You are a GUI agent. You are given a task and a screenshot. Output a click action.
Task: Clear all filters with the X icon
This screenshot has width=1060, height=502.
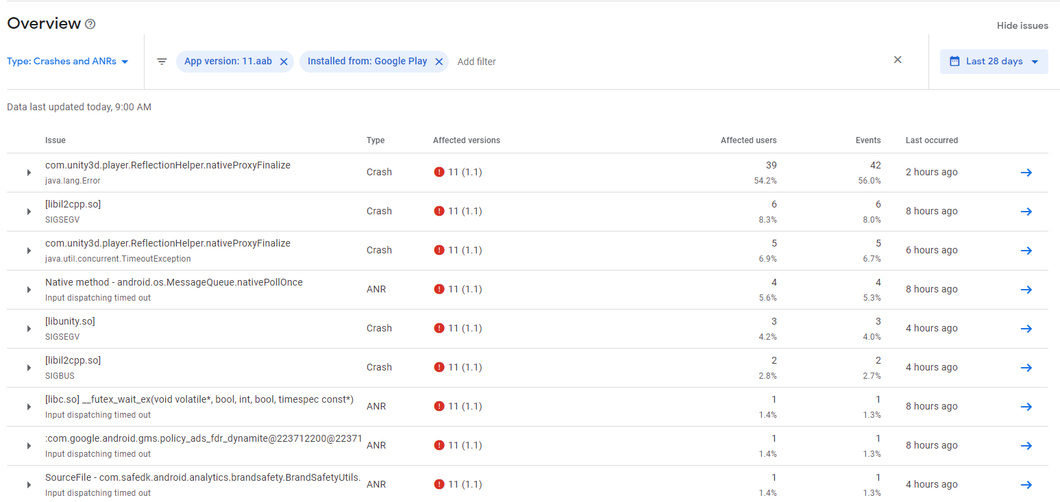click(x=898, y=60)
